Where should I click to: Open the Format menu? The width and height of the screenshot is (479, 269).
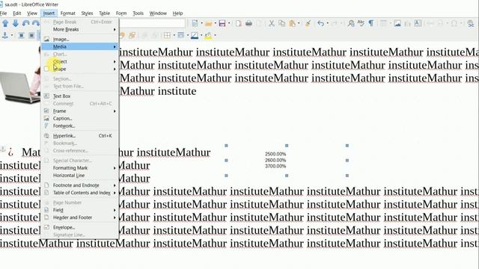coord(68,13)
